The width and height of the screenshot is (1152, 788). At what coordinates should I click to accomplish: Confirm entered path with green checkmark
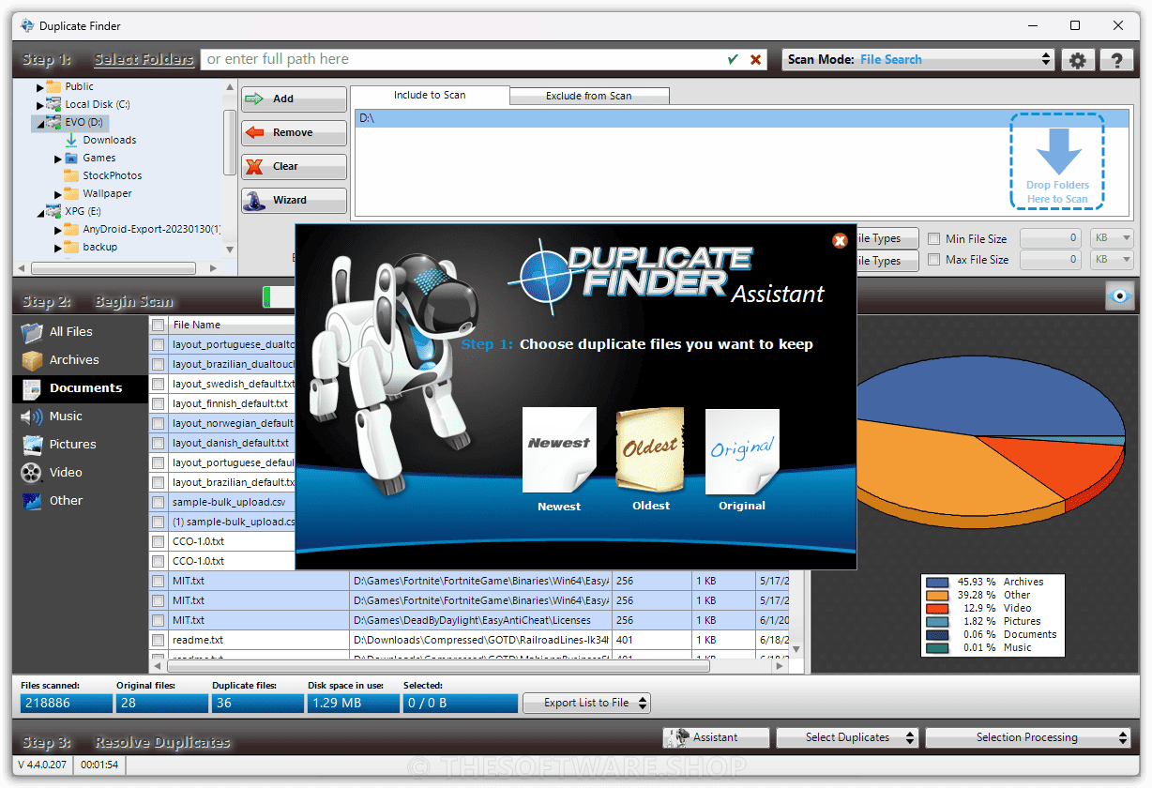pyautogui.click(x=734, y=59)
